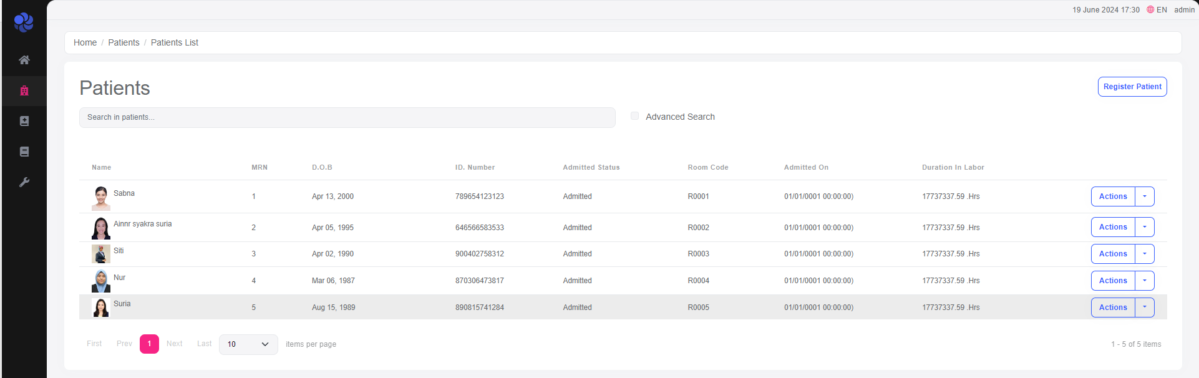
Task: Navigate to Patients in the breadcrumb
Action: click(x=124, y=42)
